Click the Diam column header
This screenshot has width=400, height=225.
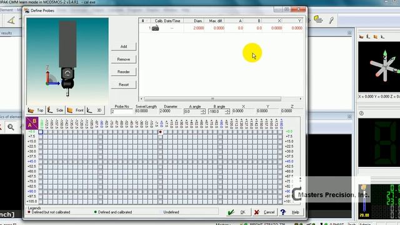pyautogui.click(x=194, y=21)
